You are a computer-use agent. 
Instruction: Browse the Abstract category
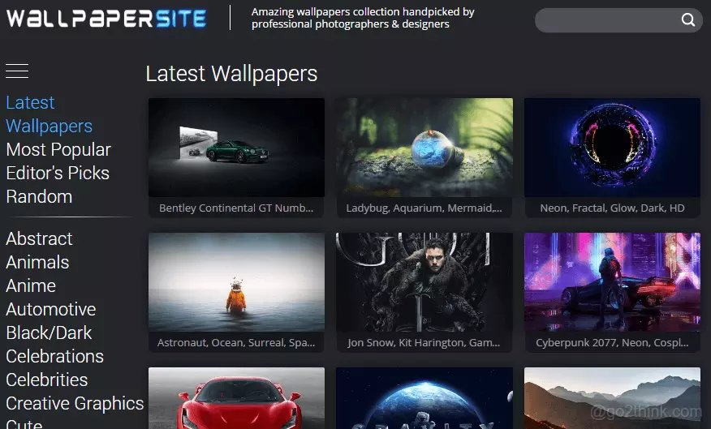click(39, 238)
